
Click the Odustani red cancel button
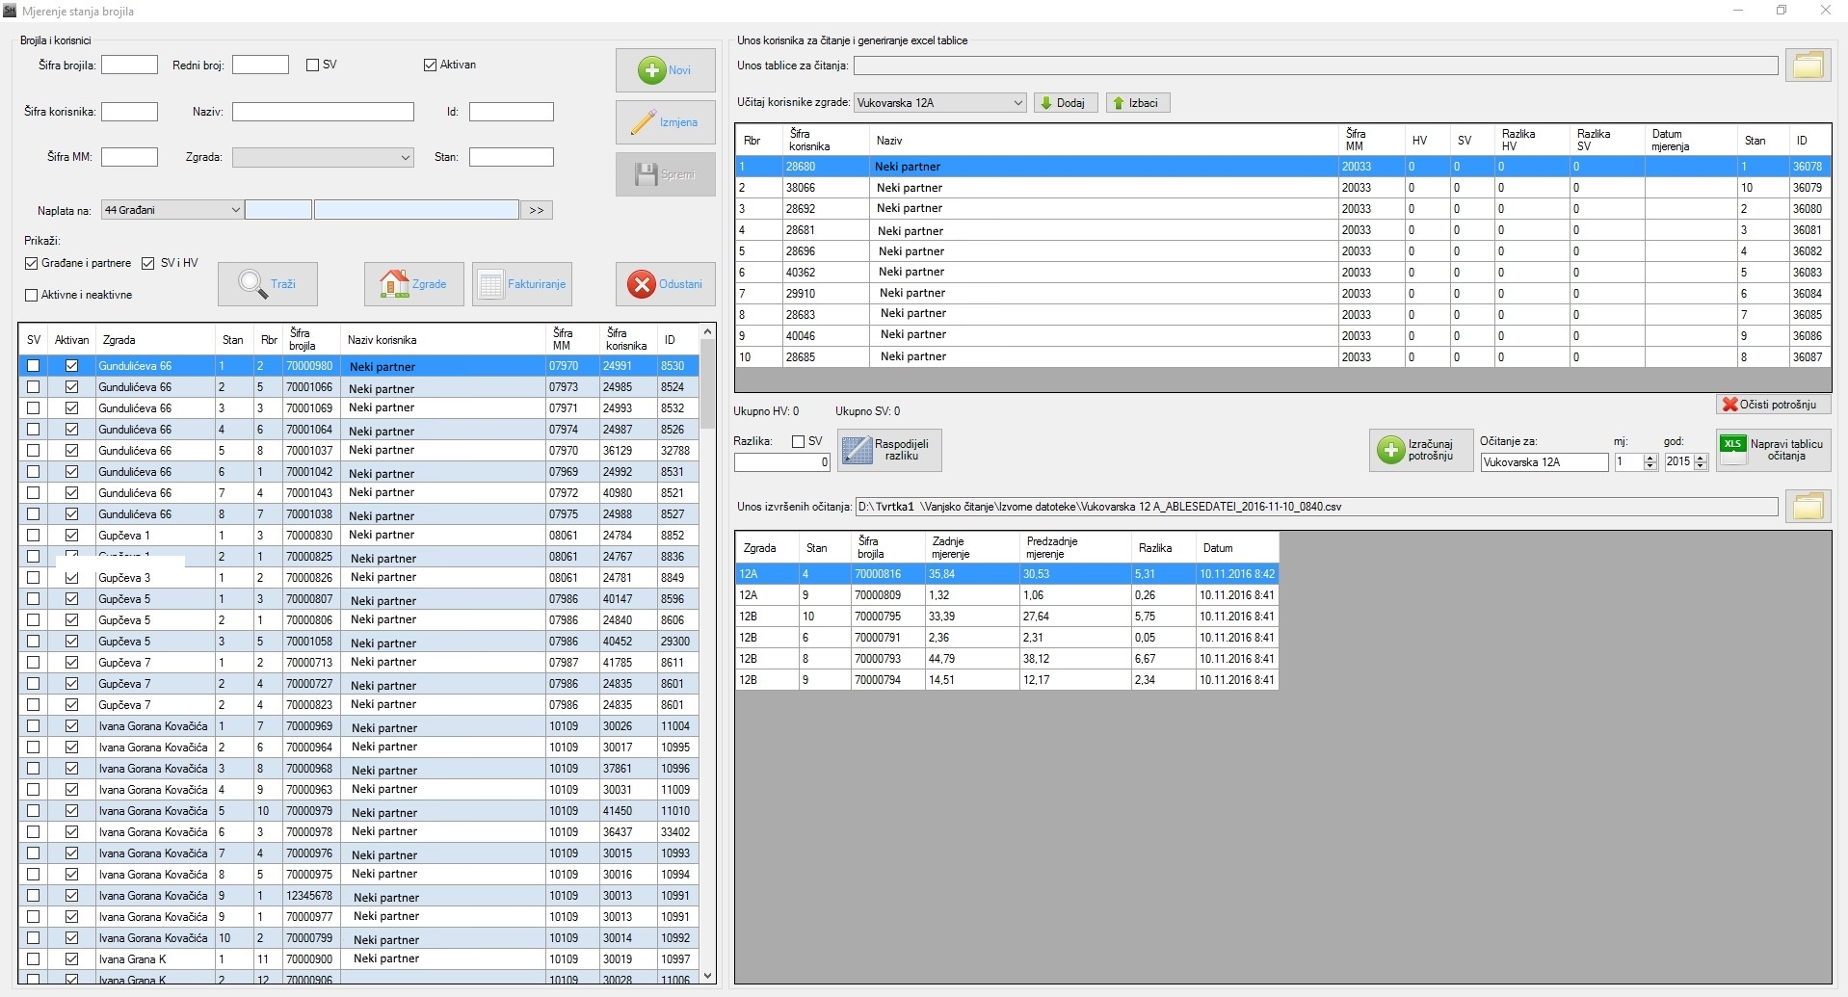point(665,284)
